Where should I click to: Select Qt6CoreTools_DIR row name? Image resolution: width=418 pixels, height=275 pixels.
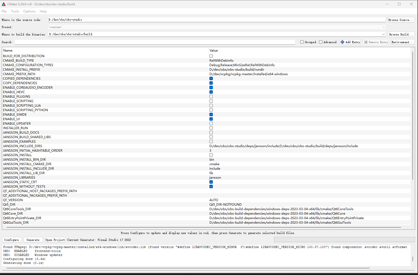(x=17, y=209)
